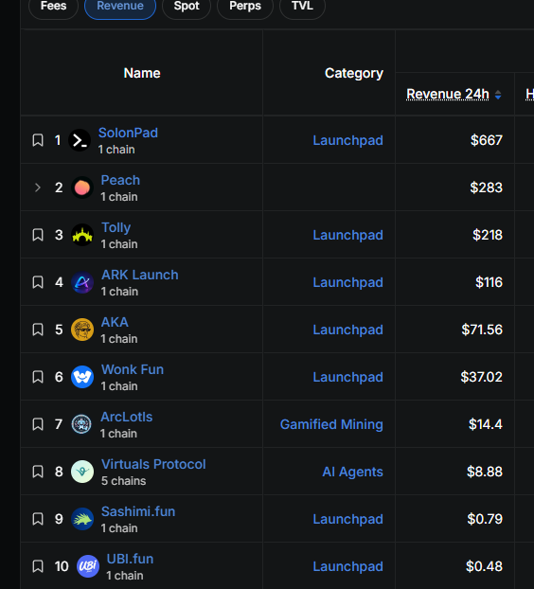Viewport: 534px width, 589px height.
Task: Click the SolonPad terminal logo
Action: pyautogui.click(x=80, y=140)
